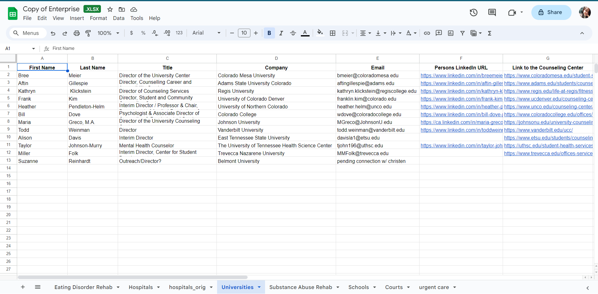Switch to the Hospitals sheet tab
This screenshot has height=294, width=598.
tap(141, 287)
